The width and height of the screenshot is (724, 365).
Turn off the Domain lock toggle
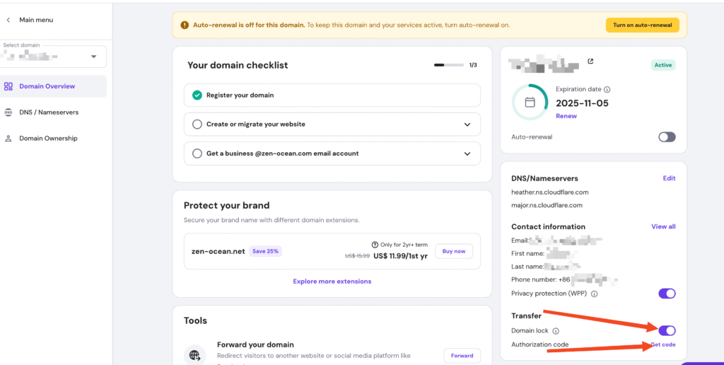coord(667,330)
